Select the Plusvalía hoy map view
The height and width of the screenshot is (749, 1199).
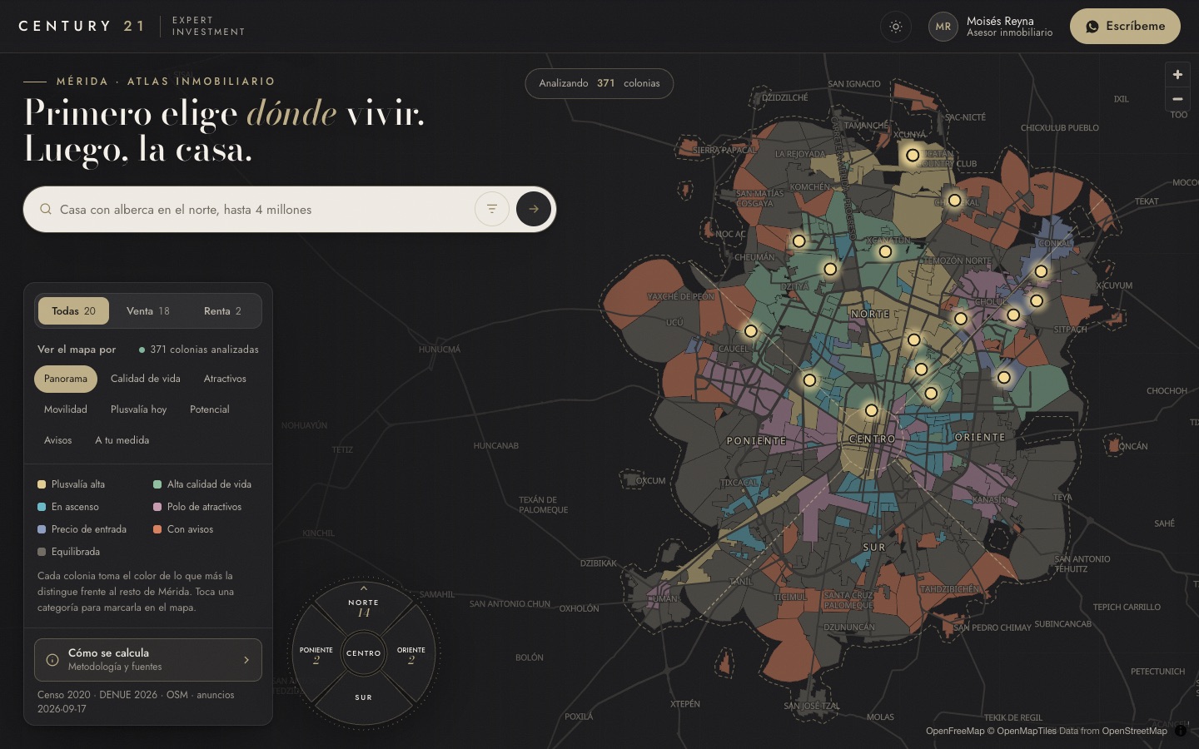[x=138, y=409]
